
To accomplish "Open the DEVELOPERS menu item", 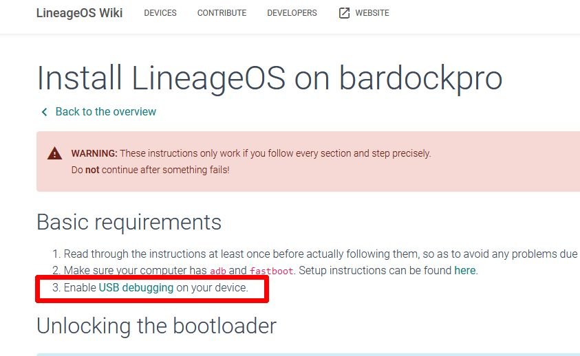I will [292, 13].
